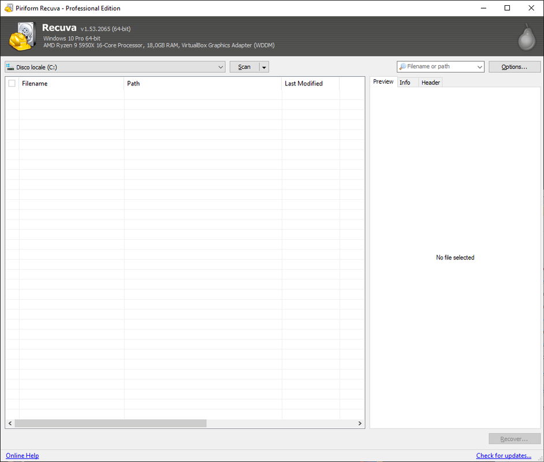This screenshot has width=544, height=462.
Task: Click the horizontal scrollbar thumb in file list
Action: tap(110, 423)
